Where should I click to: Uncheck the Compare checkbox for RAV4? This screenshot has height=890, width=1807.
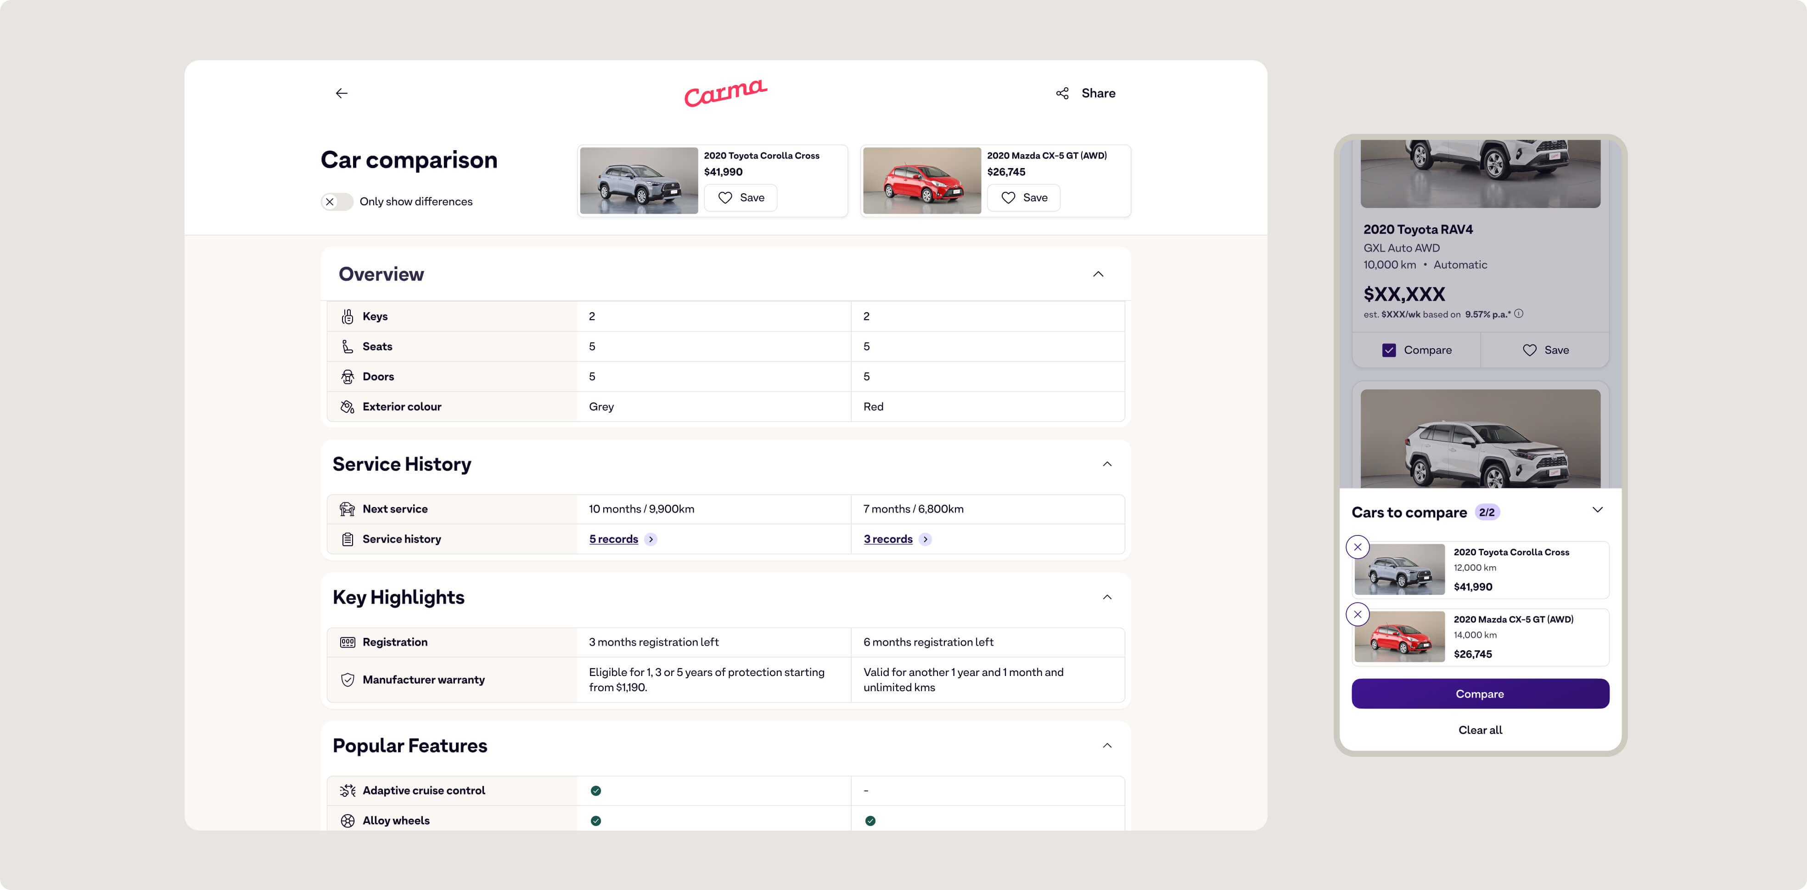click(1389, 350)
